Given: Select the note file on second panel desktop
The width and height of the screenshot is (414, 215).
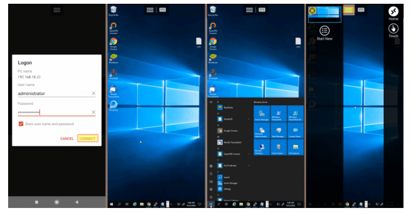Looking at the screenshot, I should tap(199, 43).
